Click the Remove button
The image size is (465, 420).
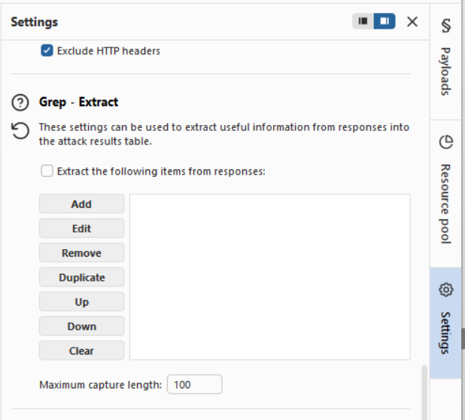[81, 253]
